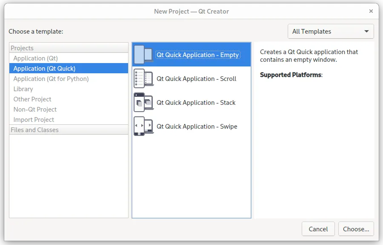Select "Qt Quick Application - Scroll" text
This screenshot has width=383, height=245.
click(x=196, y=79)
